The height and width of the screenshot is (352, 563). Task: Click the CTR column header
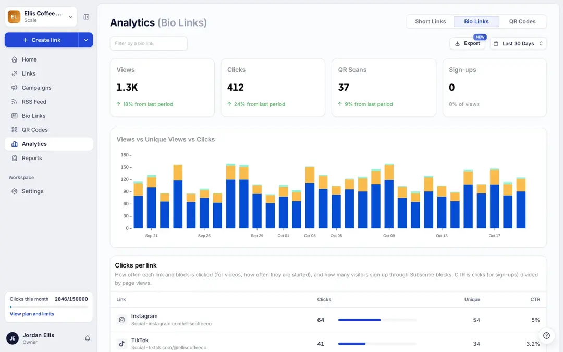535,299
